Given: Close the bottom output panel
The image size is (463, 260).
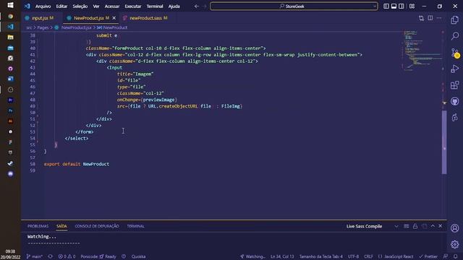Looking at the screenshot, I should point(441,226).
